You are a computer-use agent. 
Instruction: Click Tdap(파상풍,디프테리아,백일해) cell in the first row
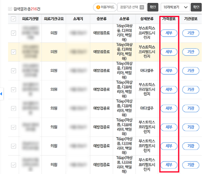[124, 33]
